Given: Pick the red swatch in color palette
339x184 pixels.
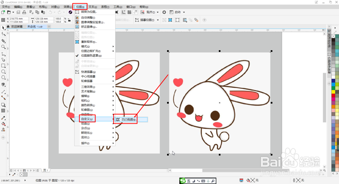Looking at the screenshot, I should coord(333,95).
